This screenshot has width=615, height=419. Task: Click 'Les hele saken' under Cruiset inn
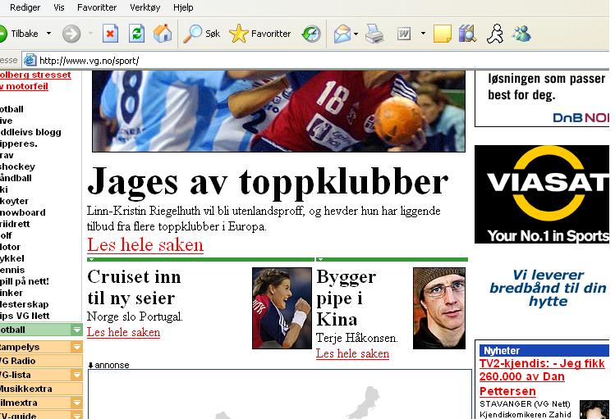[x=123, y=332]
